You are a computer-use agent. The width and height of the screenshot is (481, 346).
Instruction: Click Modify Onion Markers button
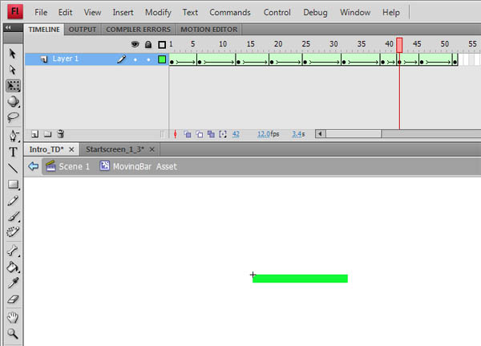(223, 134)
